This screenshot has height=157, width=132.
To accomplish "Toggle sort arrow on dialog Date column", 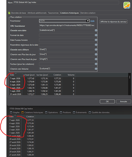I will click(16, 73).
